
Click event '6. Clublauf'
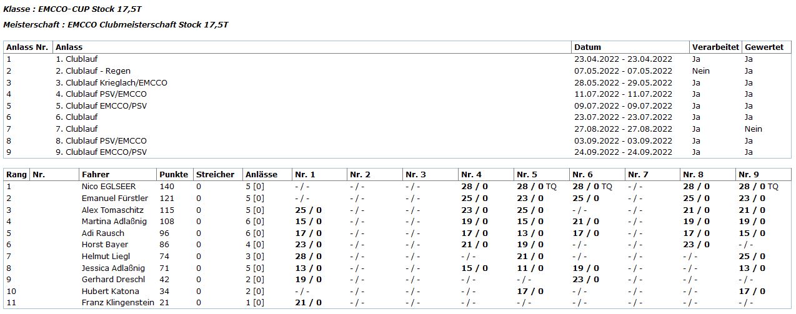77,117
